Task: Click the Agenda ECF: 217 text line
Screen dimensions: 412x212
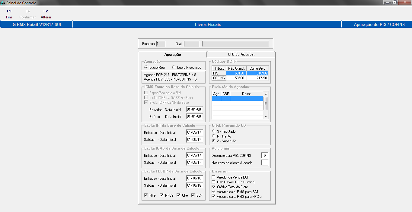Action: (171, 74)
